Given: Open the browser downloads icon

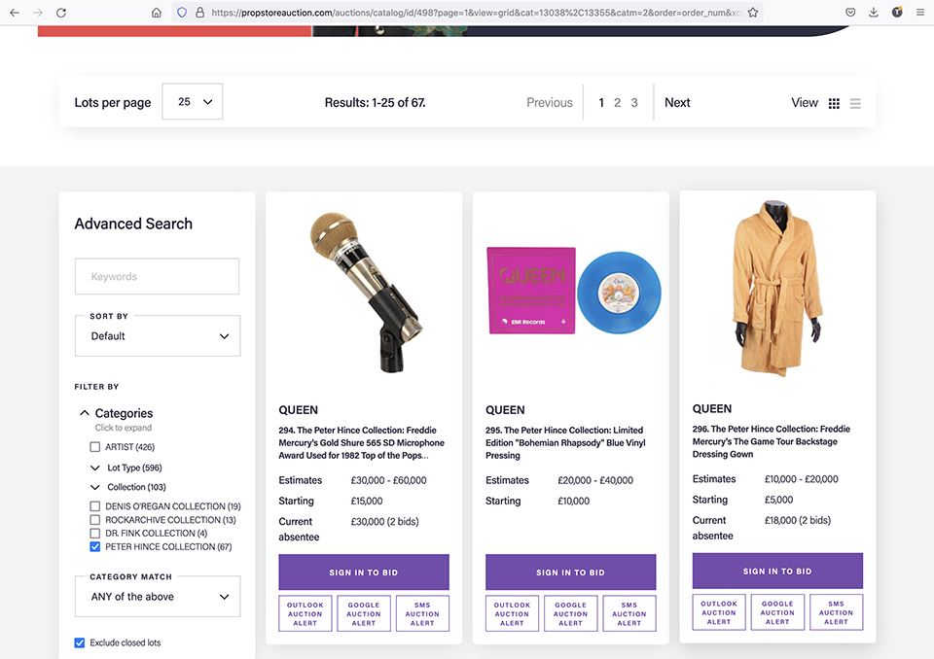Looking at the screenshot, I should pos(873,13).
